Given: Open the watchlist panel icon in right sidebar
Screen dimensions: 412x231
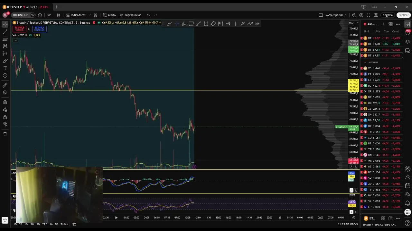Looking at the screenshot, I should pyautogui.click(x=407, y=24).
